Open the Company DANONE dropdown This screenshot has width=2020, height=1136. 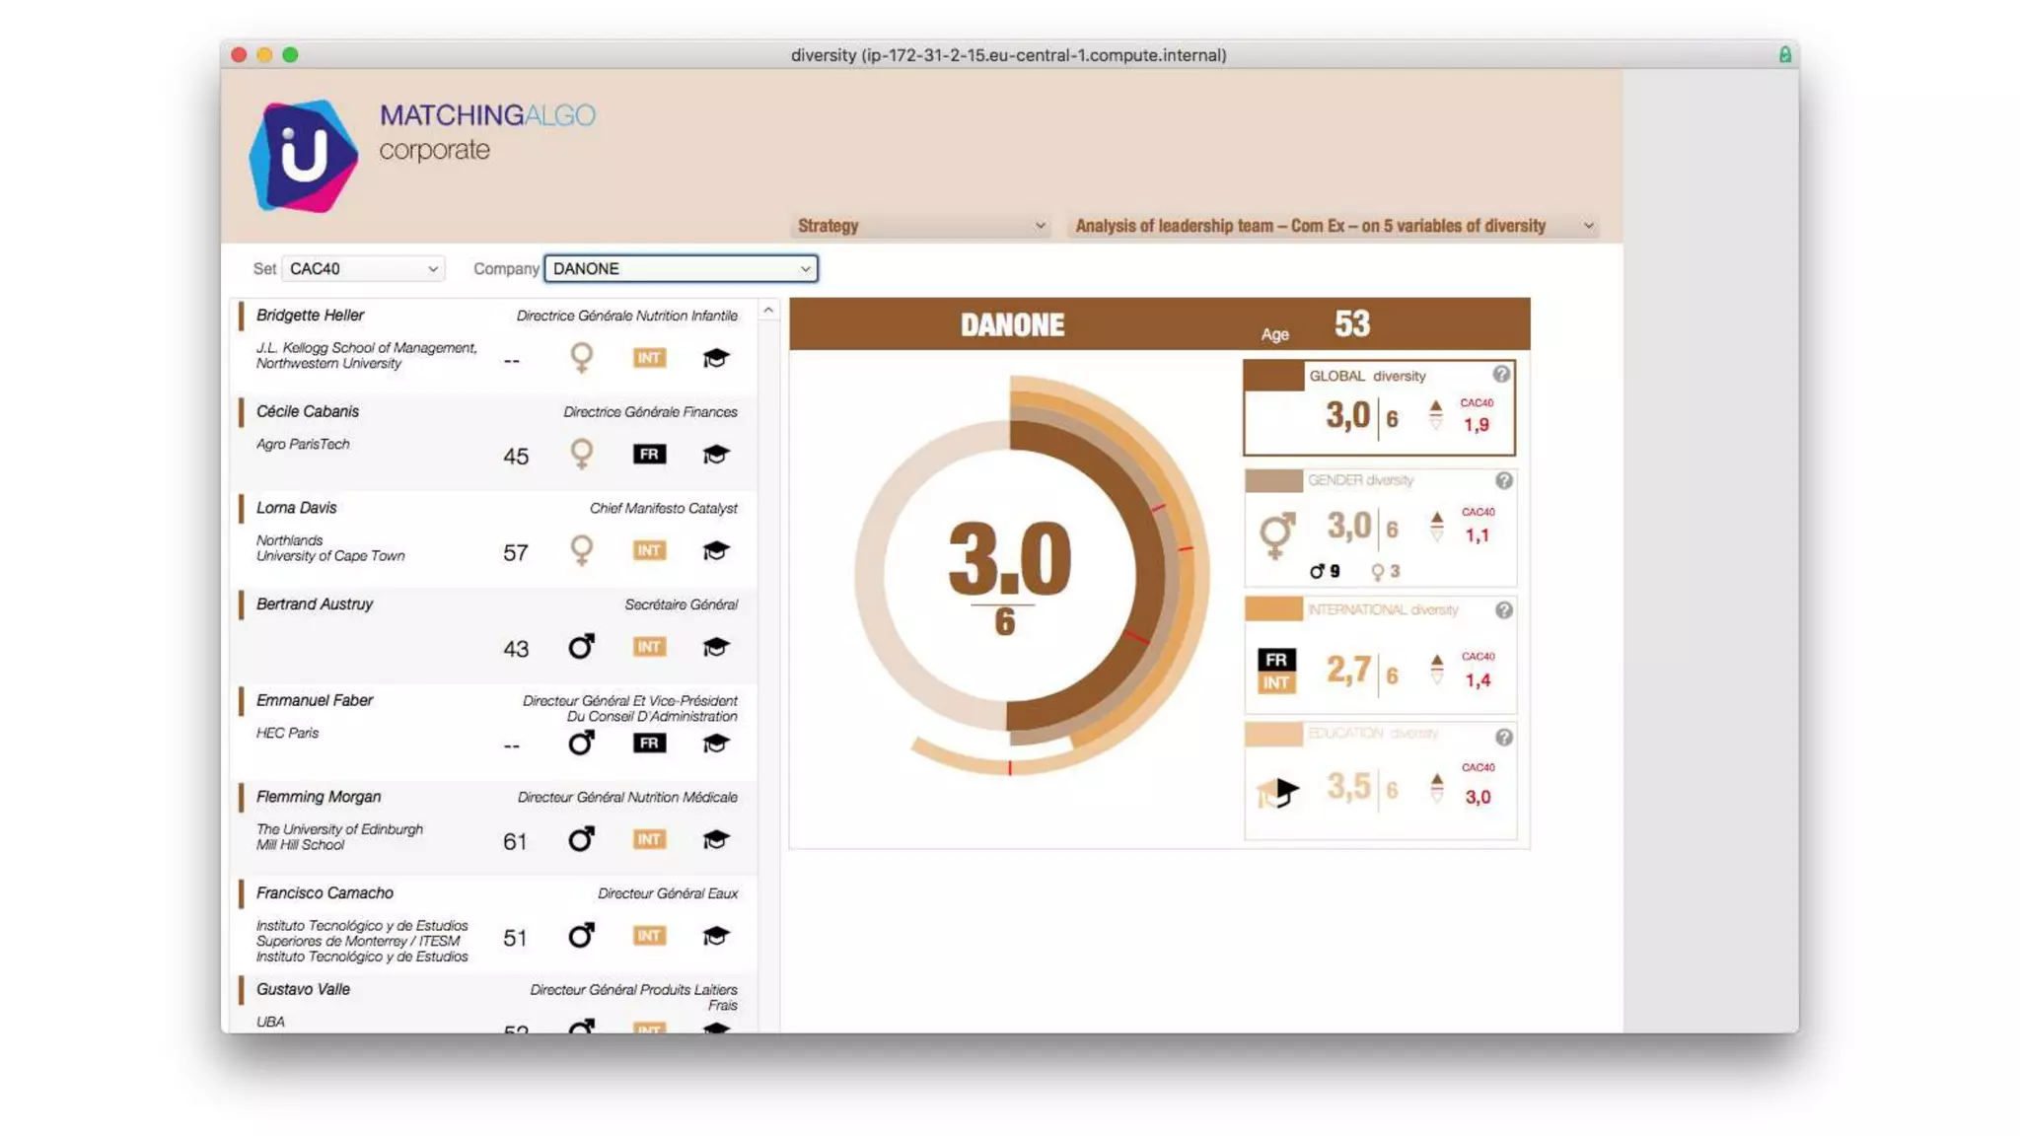click(681, 268)
